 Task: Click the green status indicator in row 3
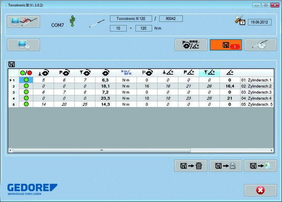pos(26,92)
